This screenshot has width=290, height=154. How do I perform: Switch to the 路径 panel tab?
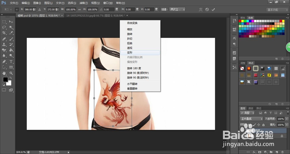pyautogui.click(x=259, y=108)
